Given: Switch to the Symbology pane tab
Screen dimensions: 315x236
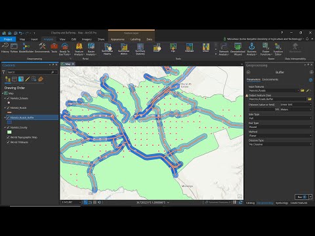Looking at the screenshot, I should point(282,203).
